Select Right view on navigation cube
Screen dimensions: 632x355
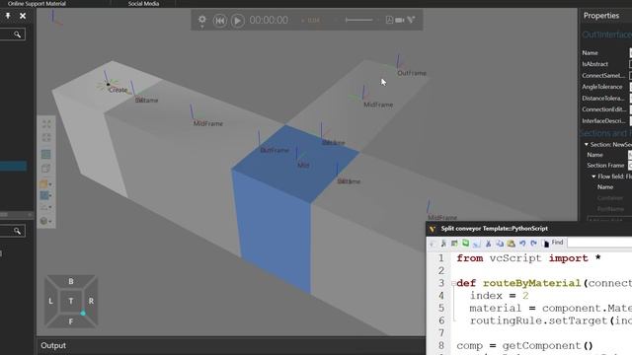point(91,301)
